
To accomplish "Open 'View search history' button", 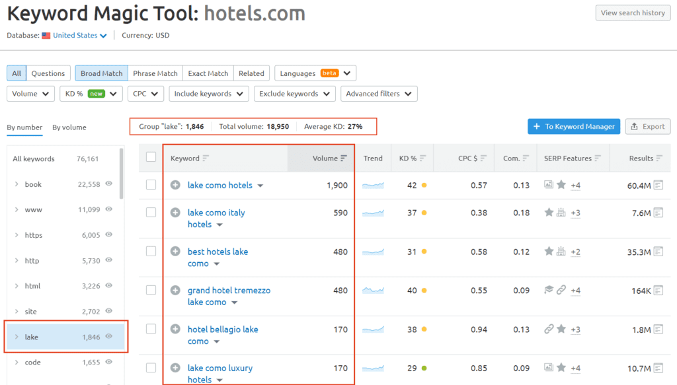I will coord(633,13).
